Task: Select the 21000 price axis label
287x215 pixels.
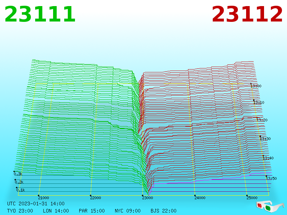Action: [43, 198]
